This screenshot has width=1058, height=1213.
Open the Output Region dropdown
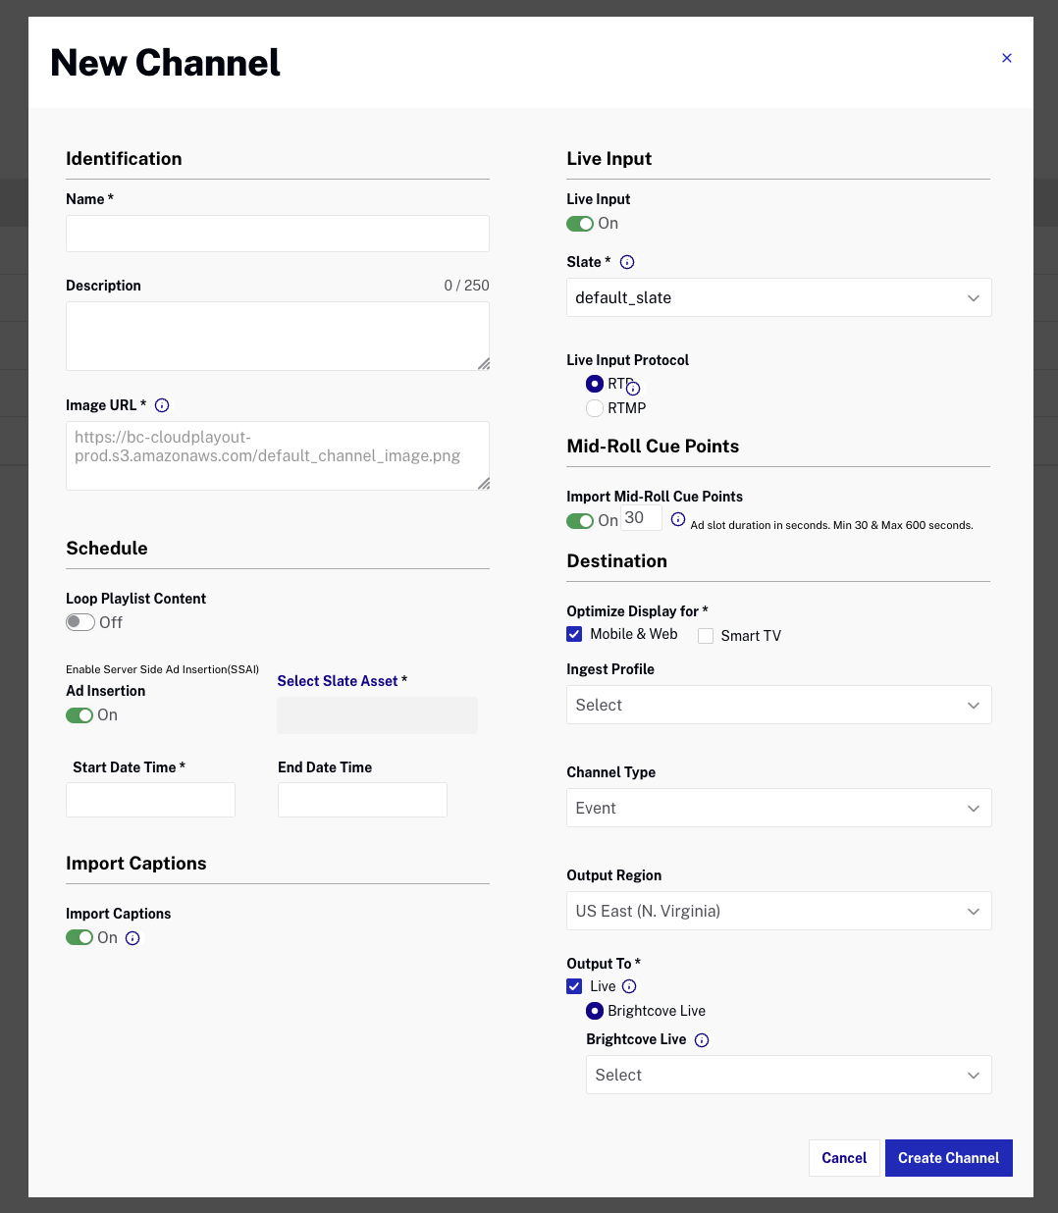pyautogui.click(x=778, y=911)
